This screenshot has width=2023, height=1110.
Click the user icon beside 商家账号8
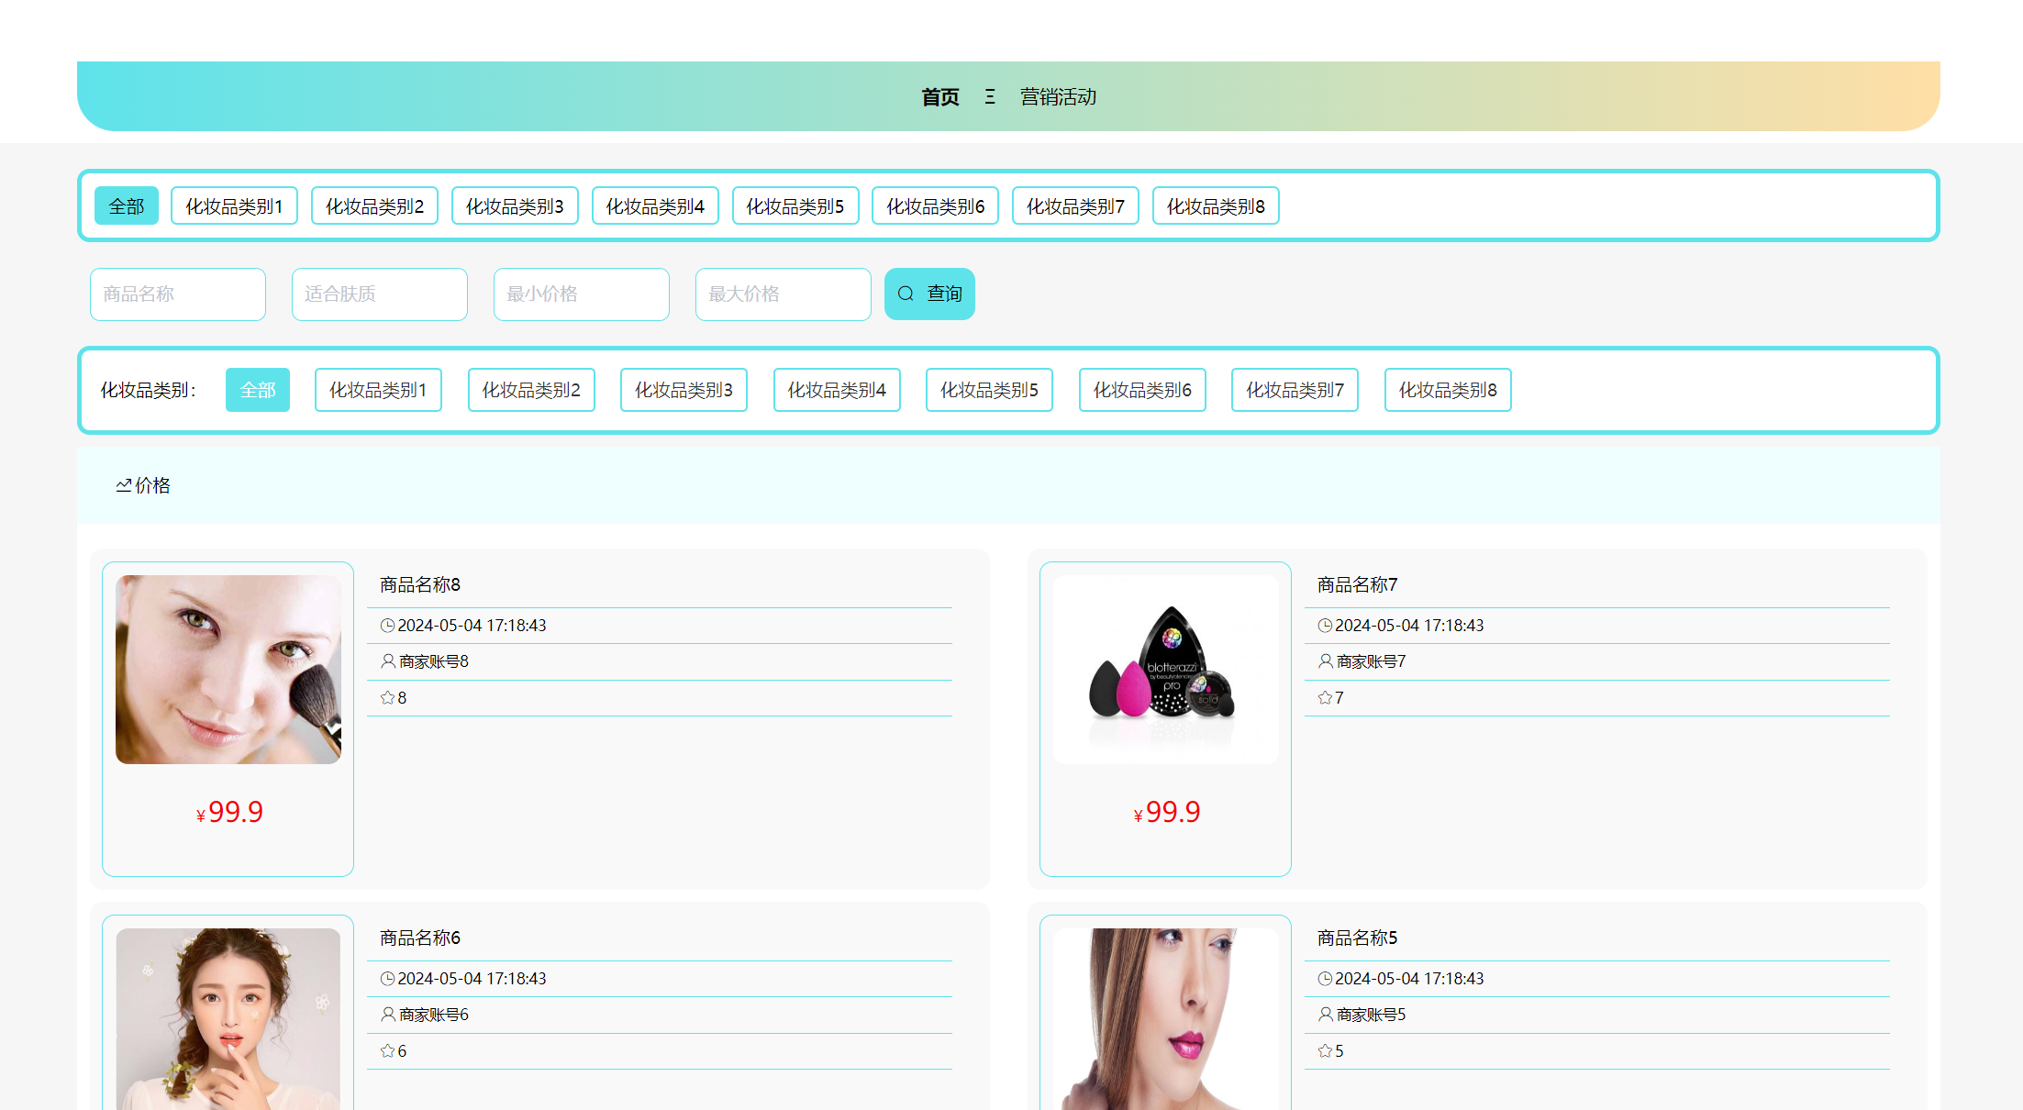pyautogui.click(x=388, y=661)
